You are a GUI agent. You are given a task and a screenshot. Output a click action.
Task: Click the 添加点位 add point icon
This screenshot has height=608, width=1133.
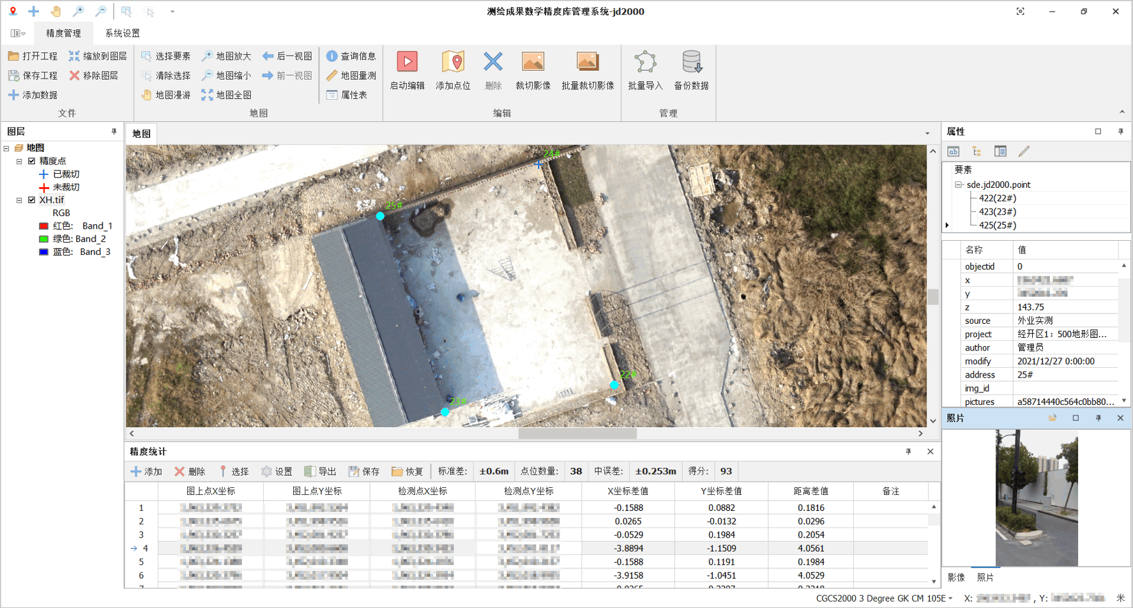[x=453, y=62]
